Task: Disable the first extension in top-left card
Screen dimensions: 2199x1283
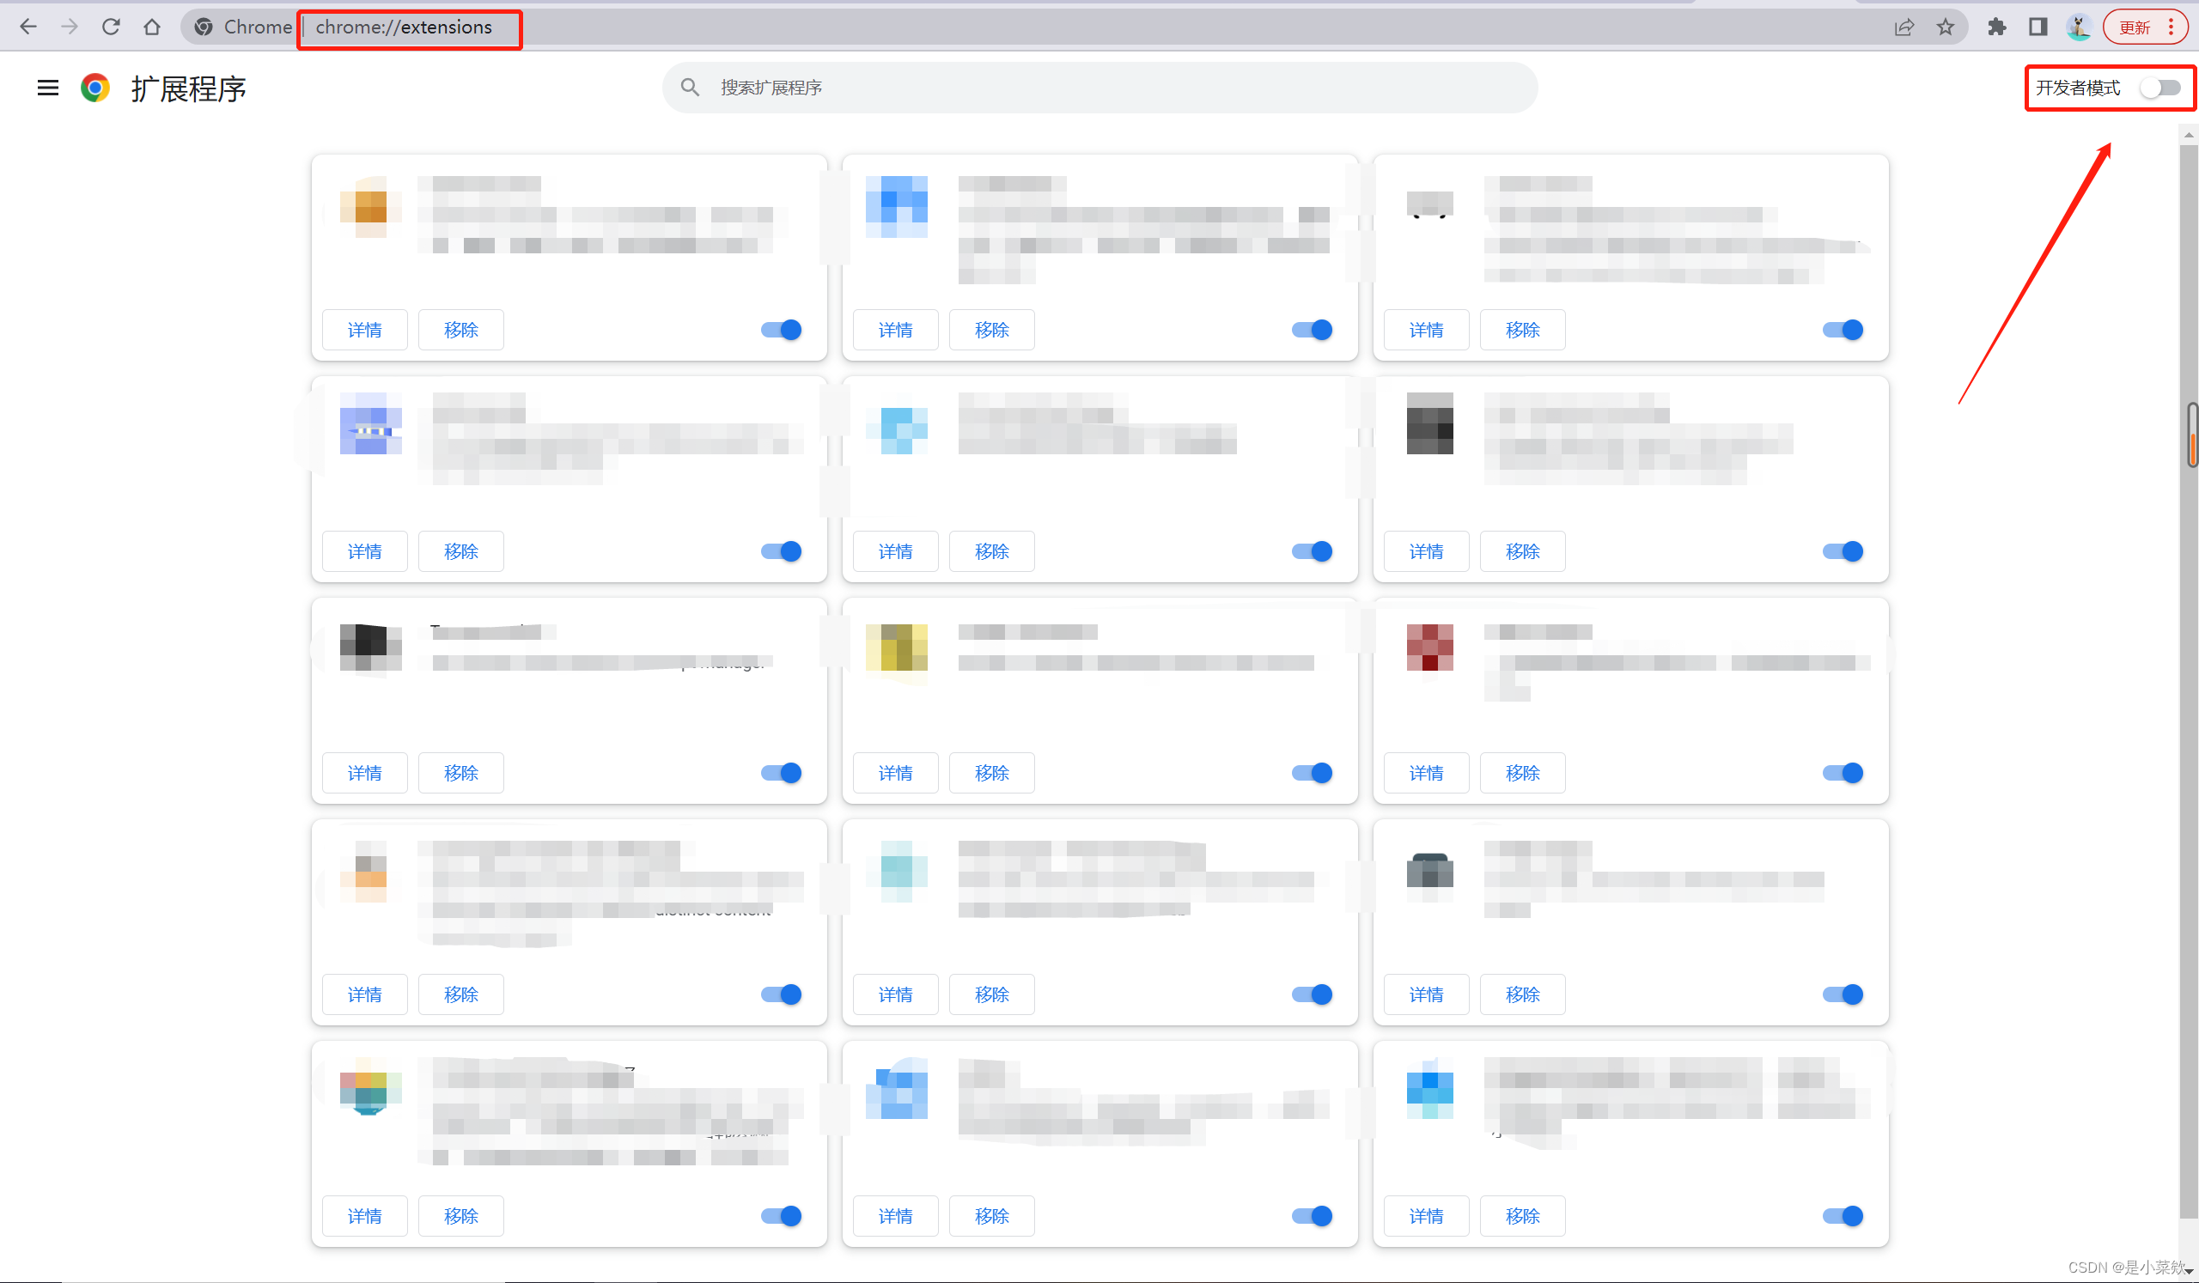Action: click(x=781, y=330)
